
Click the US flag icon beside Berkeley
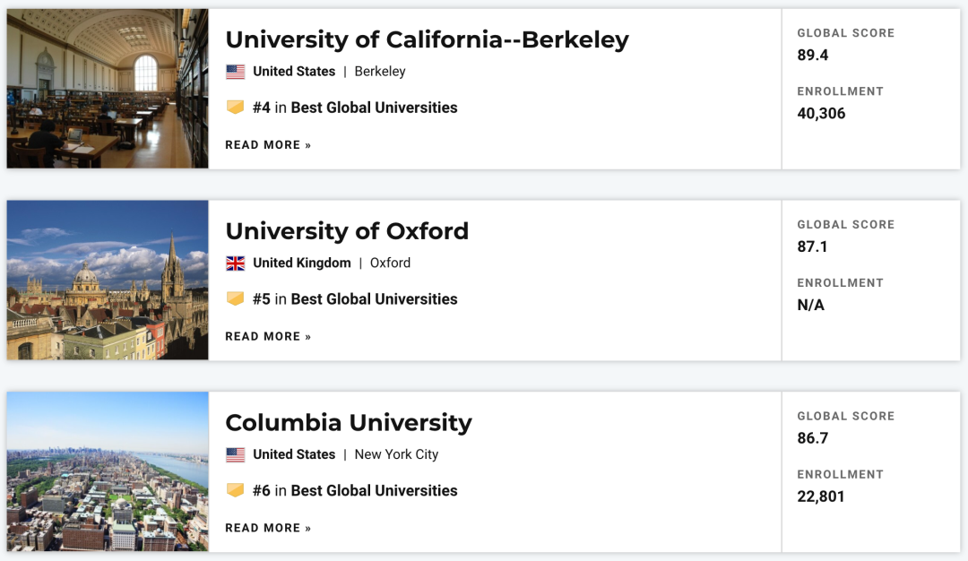[235, 72]
